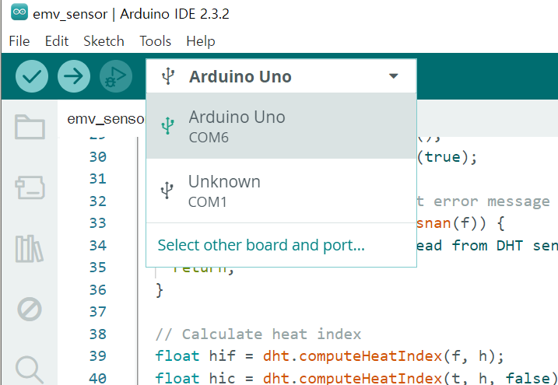Click the USB icon next to Unknown COM1
The width and height of the screenshot is (558, 385).
pos(167,191)
